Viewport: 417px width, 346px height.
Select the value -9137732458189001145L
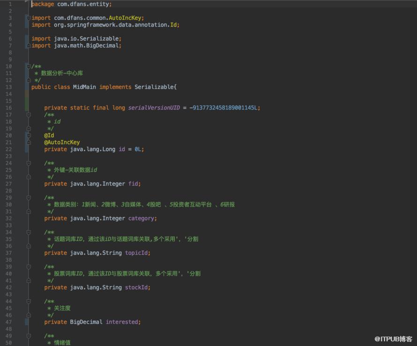coord(223,108)
